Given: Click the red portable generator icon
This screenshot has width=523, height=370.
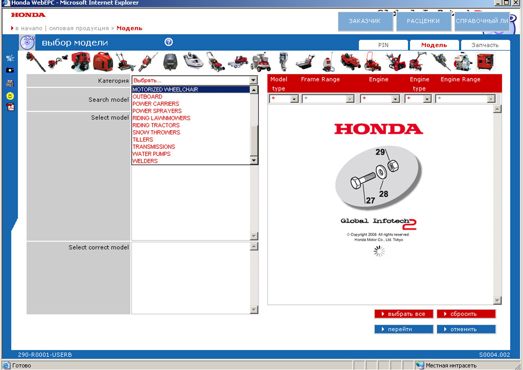Looking at the screenshot, I should click(x=103, y=62).
